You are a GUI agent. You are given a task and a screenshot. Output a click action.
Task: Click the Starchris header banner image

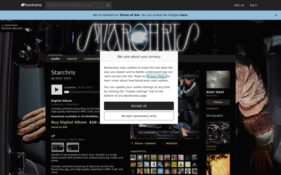140,37
